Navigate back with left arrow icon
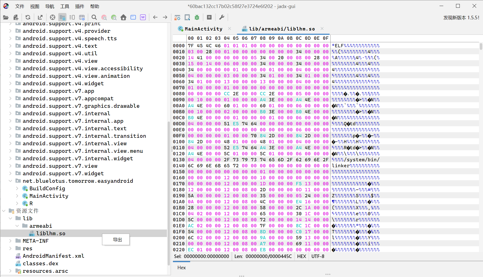 click(155, 17)
